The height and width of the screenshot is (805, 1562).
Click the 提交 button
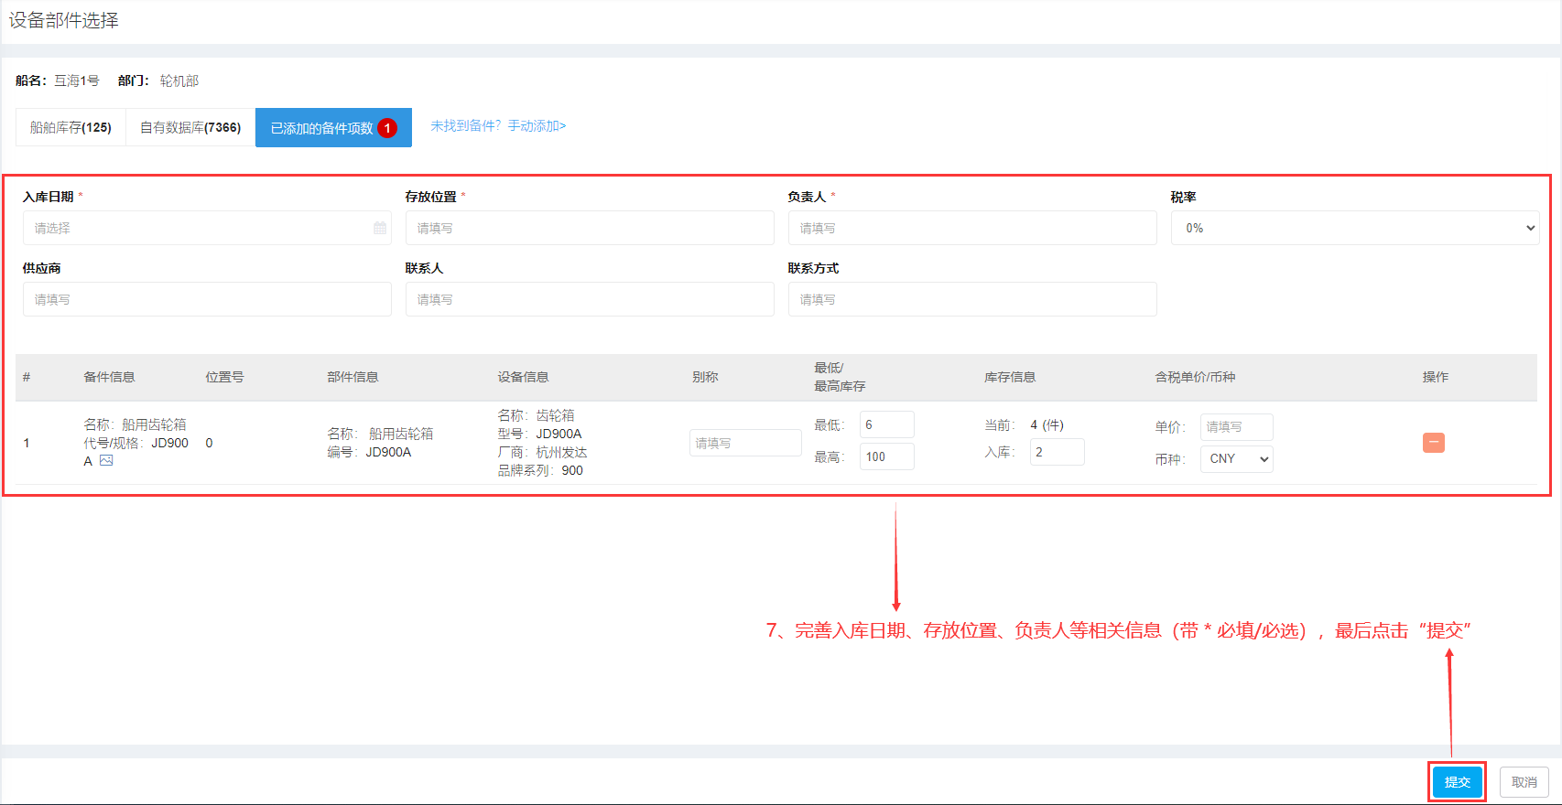(1457, 782)
